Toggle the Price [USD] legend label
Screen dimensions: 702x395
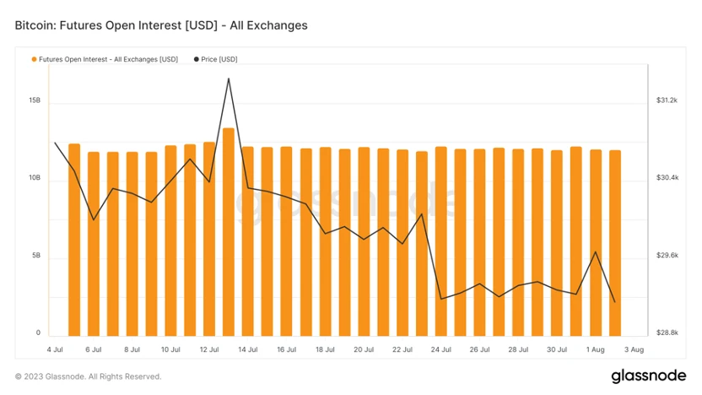tap(219, 60)
